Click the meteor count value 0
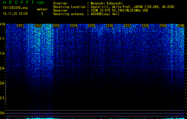The width and height of the screenshot is (187, 119). click(42, 14)
